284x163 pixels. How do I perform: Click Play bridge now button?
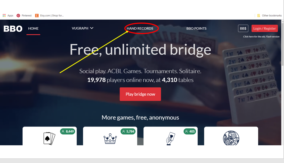coord(140,94)
